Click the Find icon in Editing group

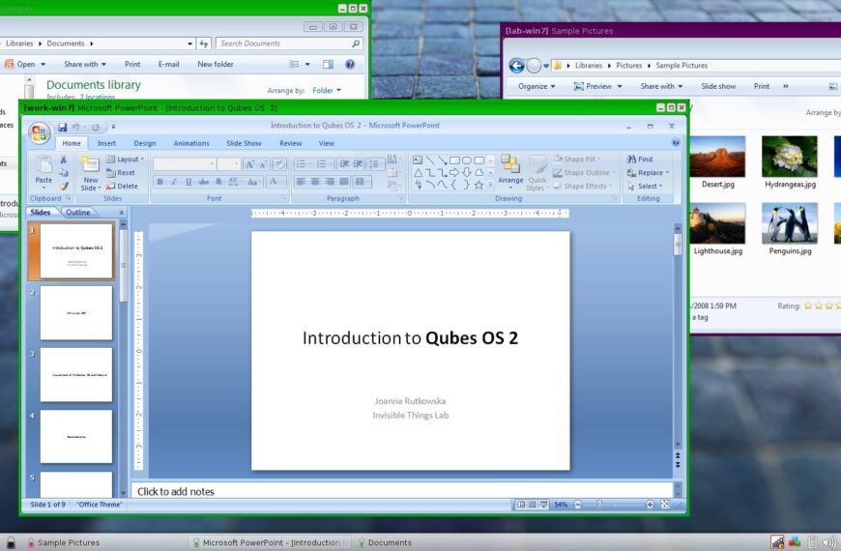[x=639, y=159]
